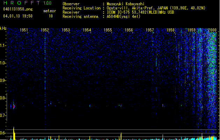This screenshot has width=220, height=140.
Task: Select the filename 0401131950.png
Action: click(18, 9)
